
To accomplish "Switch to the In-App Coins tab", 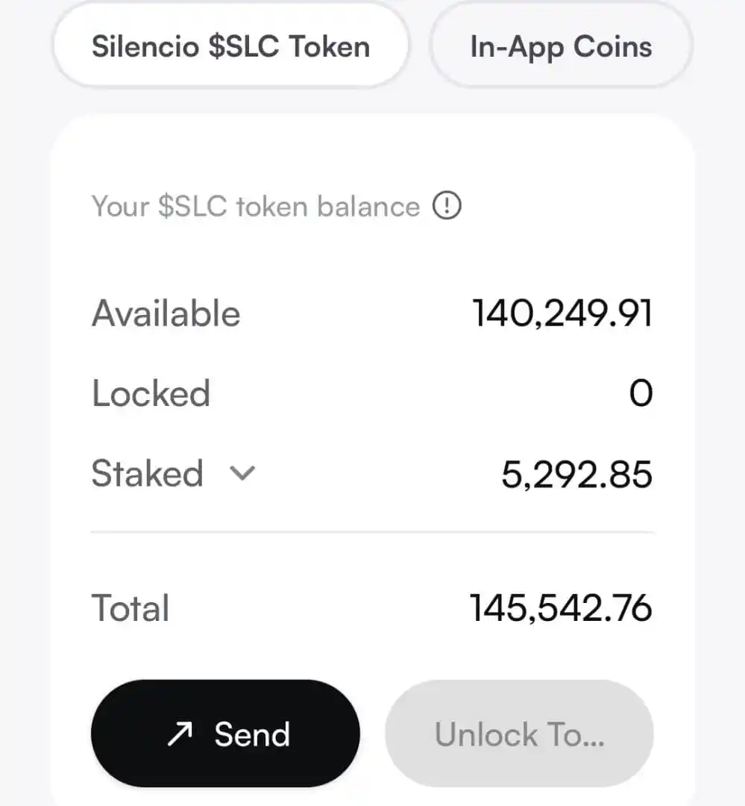I will pyautogui.click(x=561, y=46).
